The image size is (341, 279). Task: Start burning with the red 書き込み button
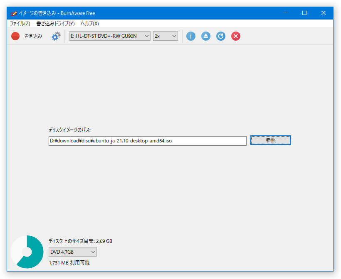point(15,36)
